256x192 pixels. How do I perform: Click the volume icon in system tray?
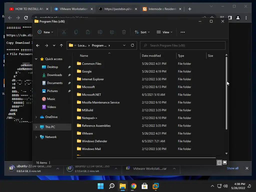point(225,186)
